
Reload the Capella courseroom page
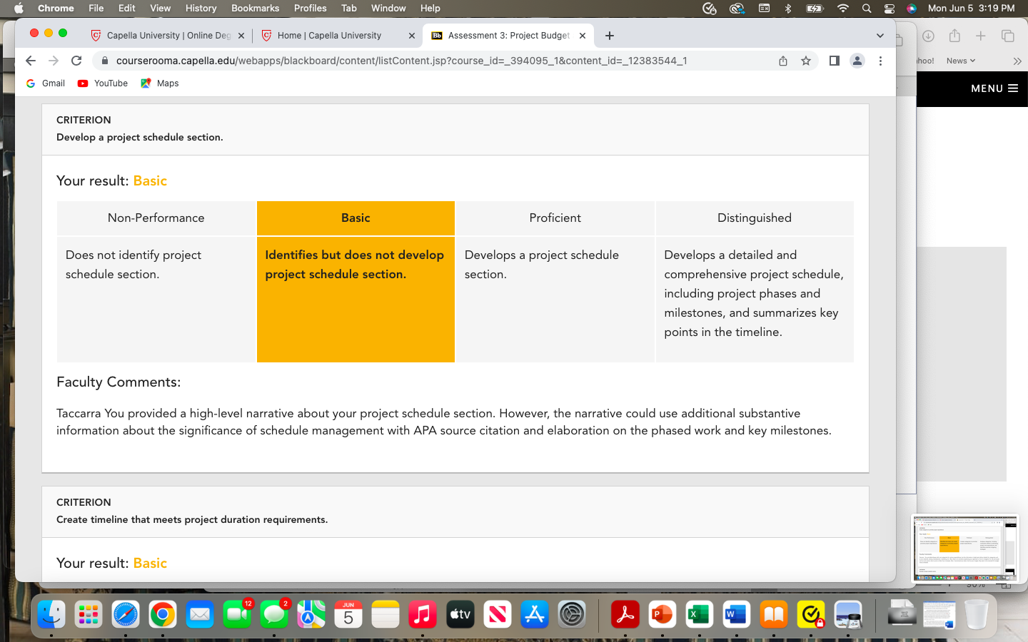[76, 61]
